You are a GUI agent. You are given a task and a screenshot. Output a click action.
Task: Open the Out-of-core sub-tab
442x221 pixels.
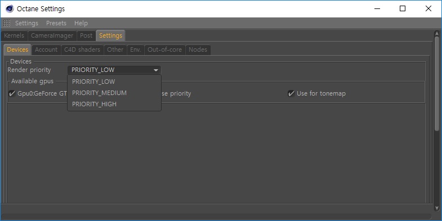point(164,49)
